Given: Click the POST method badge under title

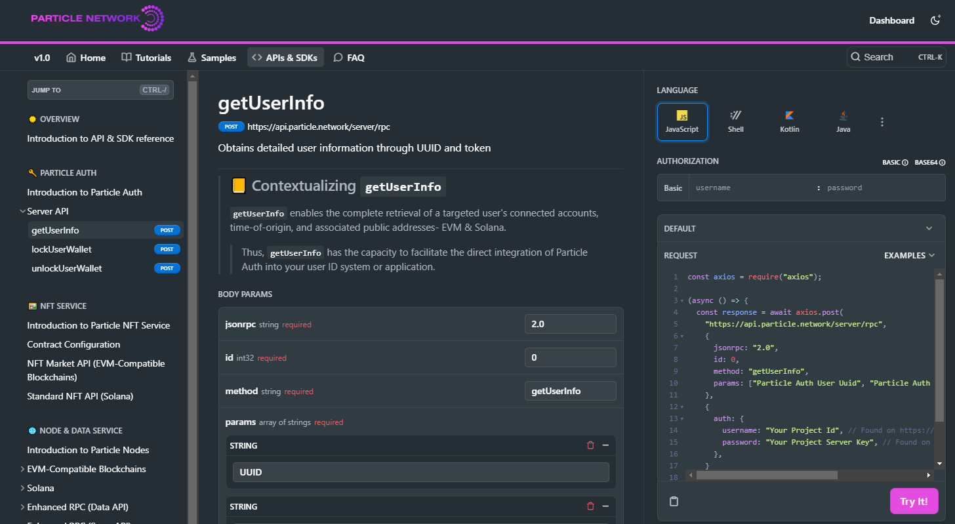Looking at the screenshot, I should [231, 127].
